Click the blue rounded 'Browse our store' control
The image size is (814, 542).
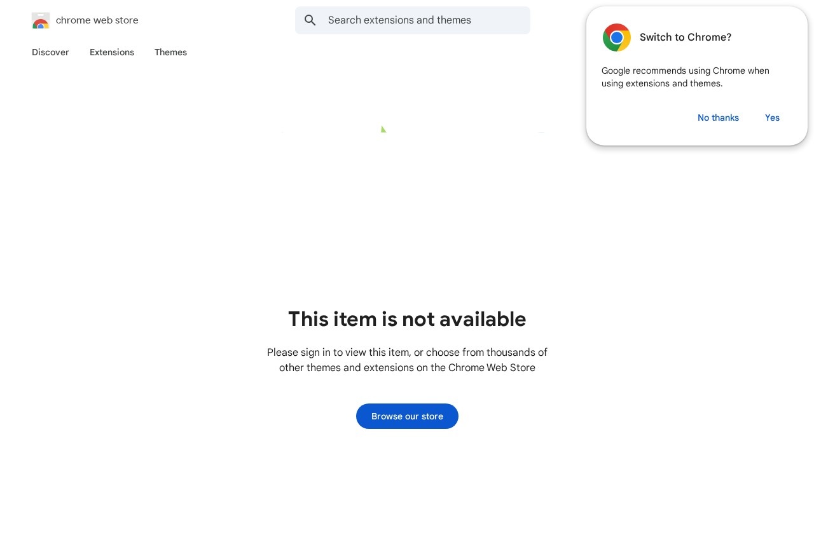407,416
